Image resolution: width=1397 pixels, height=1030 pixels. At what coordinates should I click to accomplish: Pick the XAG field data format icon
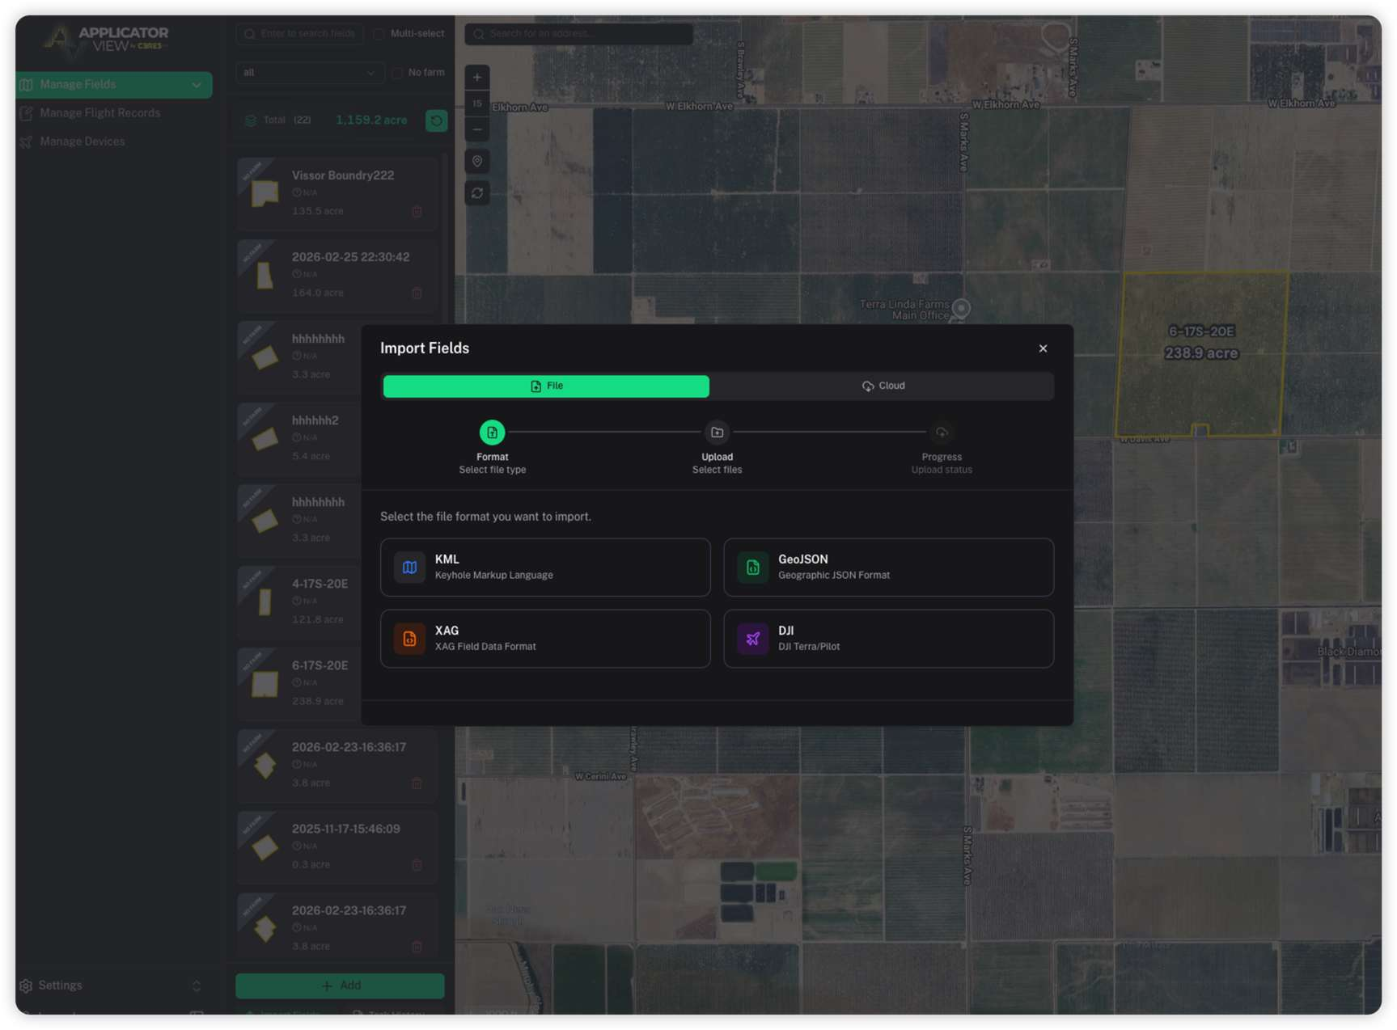coord(409,639)
